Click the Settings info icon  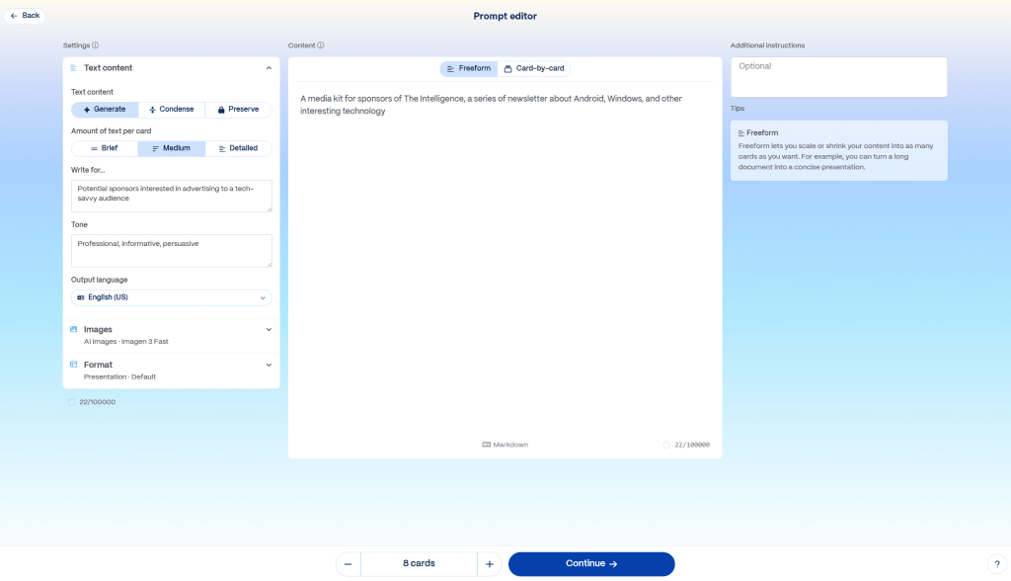click(x=96, y=45)
